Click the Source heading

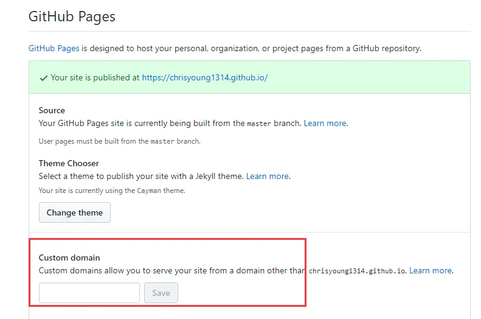tap(52, 110)
